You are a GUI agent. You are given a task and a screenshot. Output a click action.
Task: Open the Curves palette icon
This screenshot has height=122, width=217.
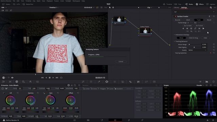pyautogui.click(x=83, y=82)
